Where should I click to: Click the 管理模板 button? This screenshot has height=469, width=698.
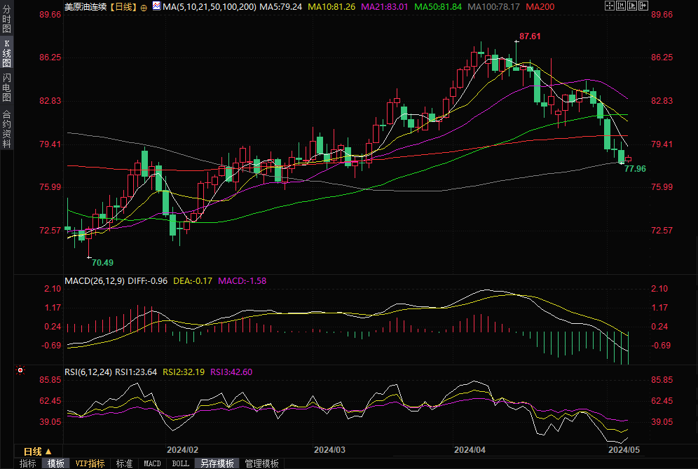click(261, 463)
